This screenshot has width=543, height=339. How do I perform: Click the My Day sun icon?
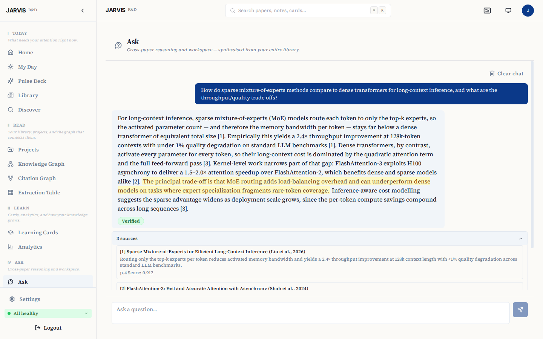coord(11,67)
